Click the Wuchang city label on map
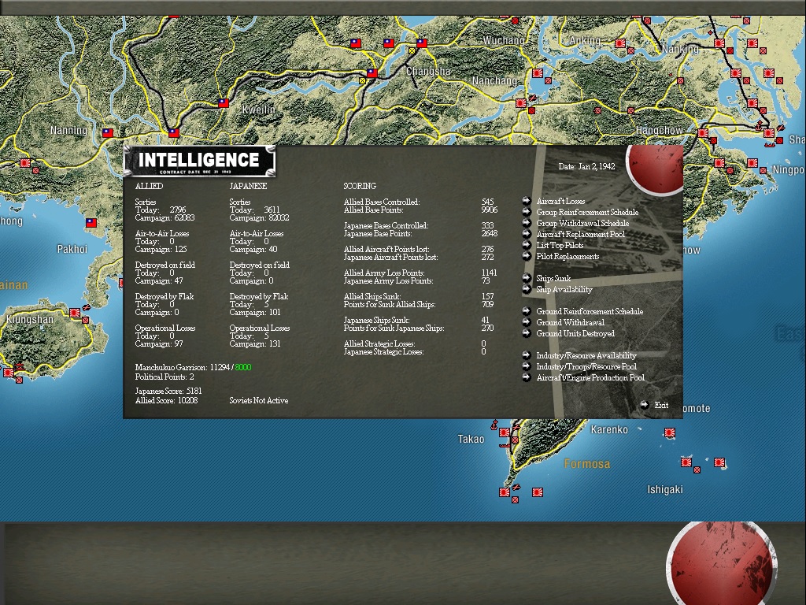Viewport: 806px width, 605px height. 504,40
